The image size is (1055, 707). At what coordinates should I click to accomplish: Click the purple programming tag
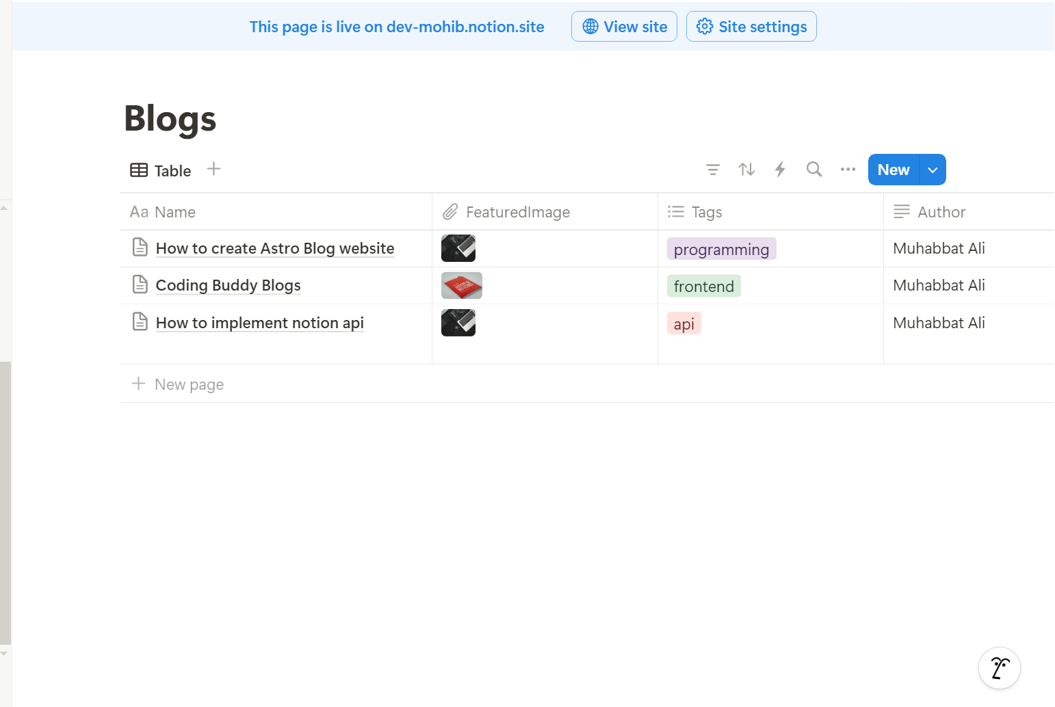721,250
